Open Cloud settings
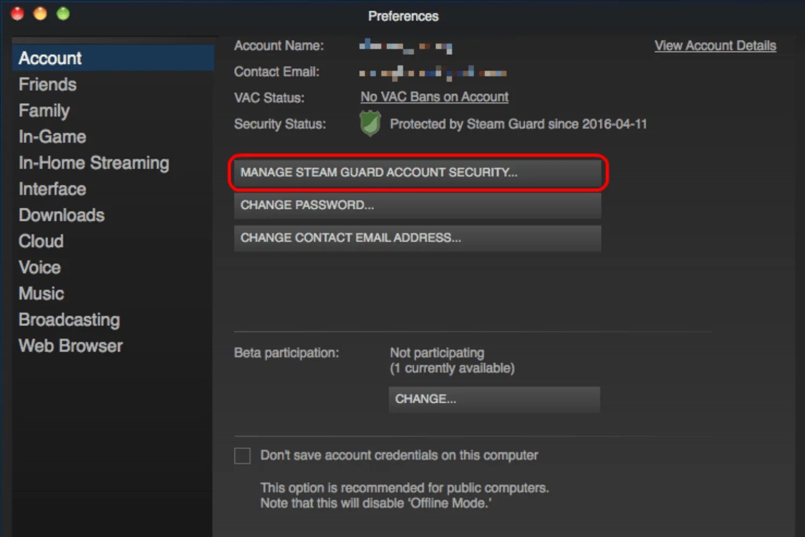 coord(41,241)
